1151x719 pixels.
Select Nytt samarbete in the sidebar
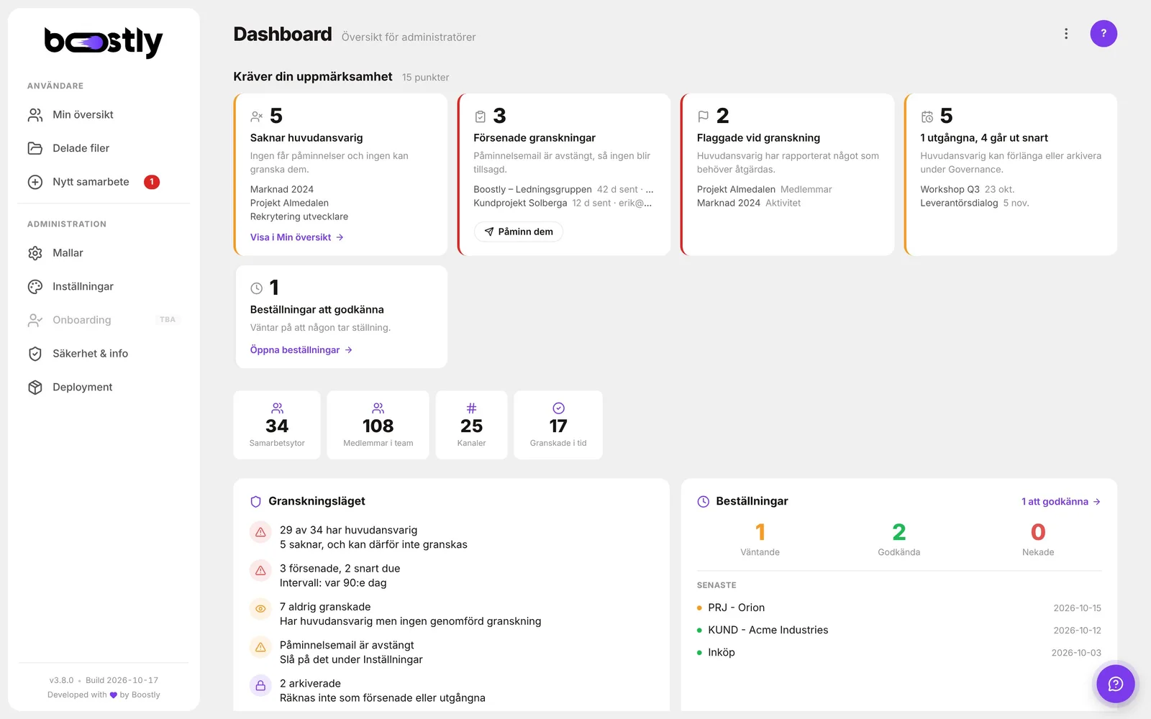point(104,182)
